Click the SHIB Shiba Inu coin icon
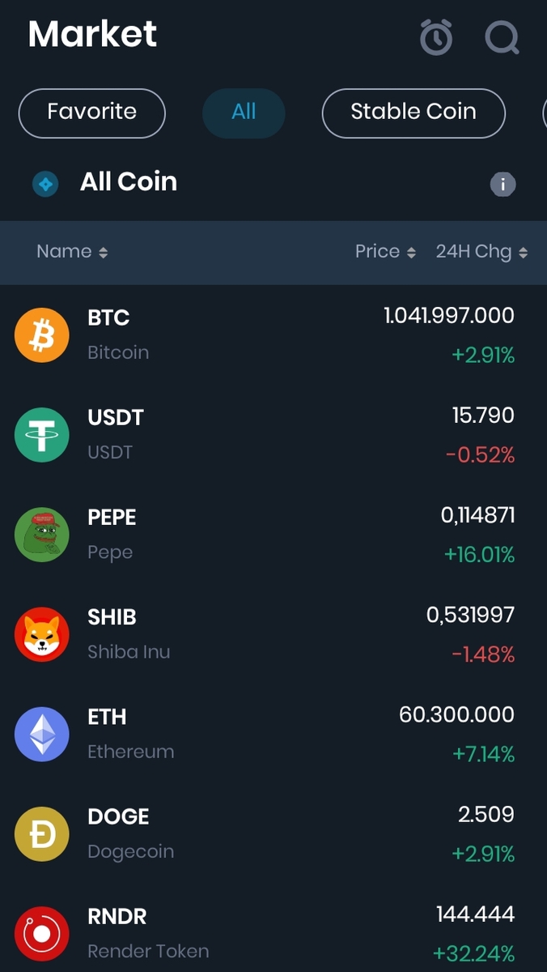This screenshot has height=972, width=547. [x=41, y=634]
